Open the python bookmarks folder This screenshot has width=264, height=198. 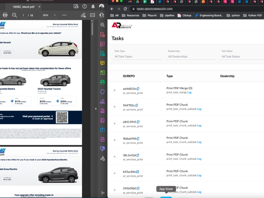click(233, 16)
